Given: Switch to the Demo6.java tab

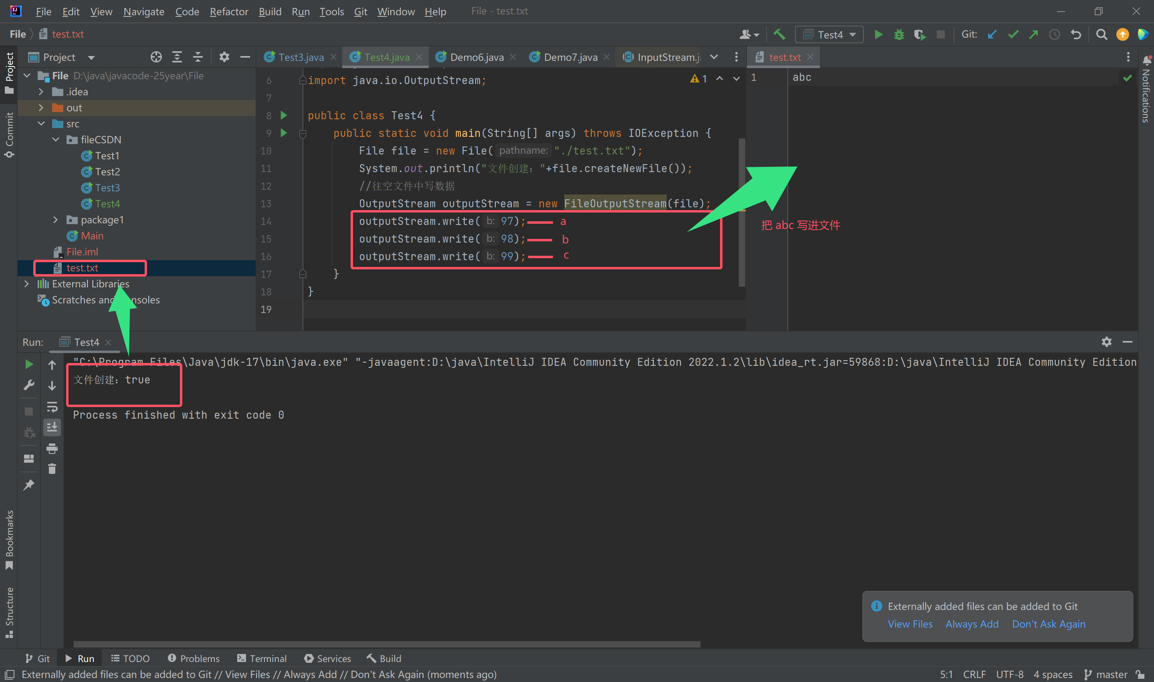Looking at the screenshot, I should pyautogui.click(x=476, y=57).
